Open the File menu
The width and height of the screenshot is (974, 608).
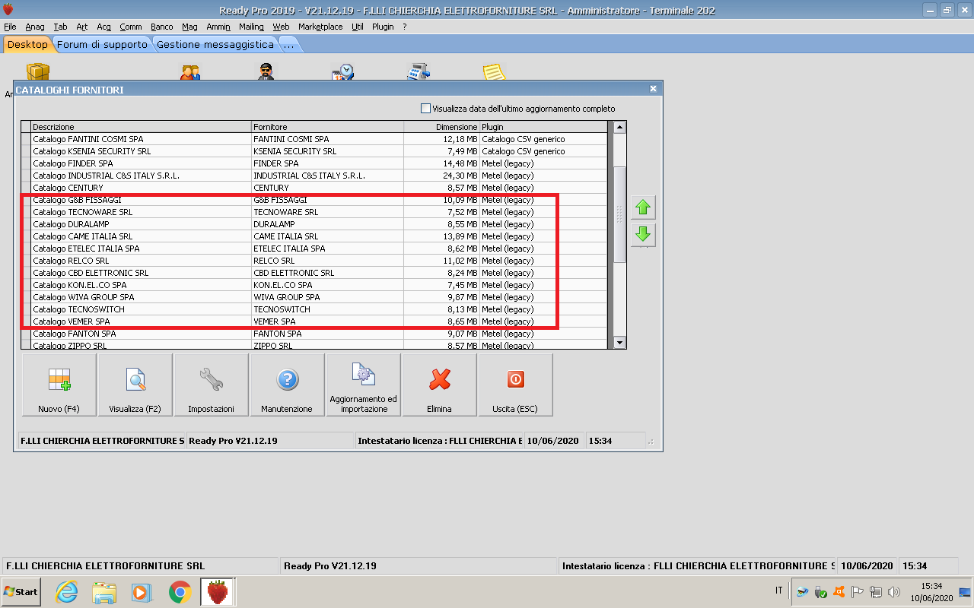coord(10,27)
